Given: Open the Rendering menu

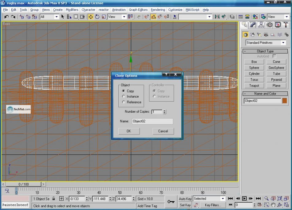Looking at the screenshot, I should 158,10.
